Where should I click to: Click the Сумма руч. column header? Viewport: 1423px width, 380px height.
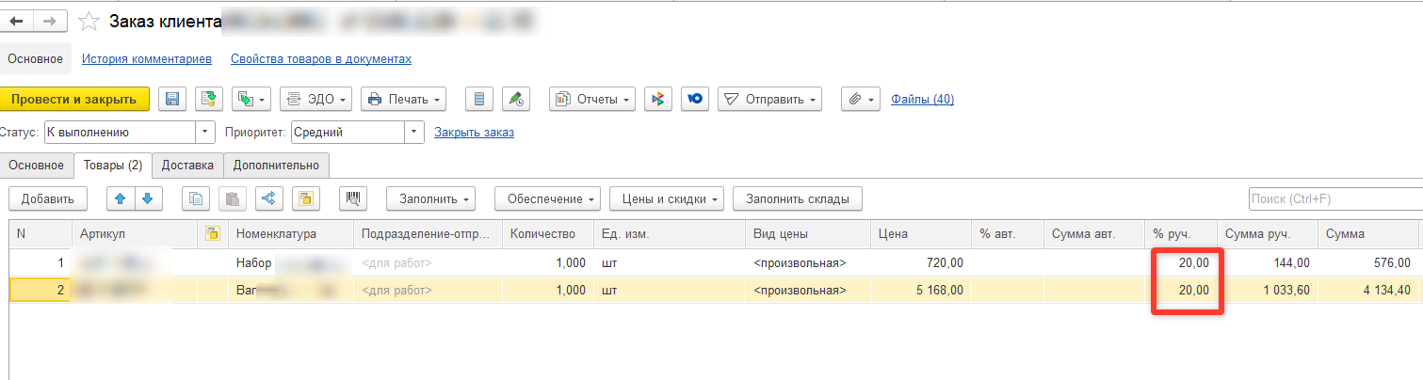point(1267,233)
